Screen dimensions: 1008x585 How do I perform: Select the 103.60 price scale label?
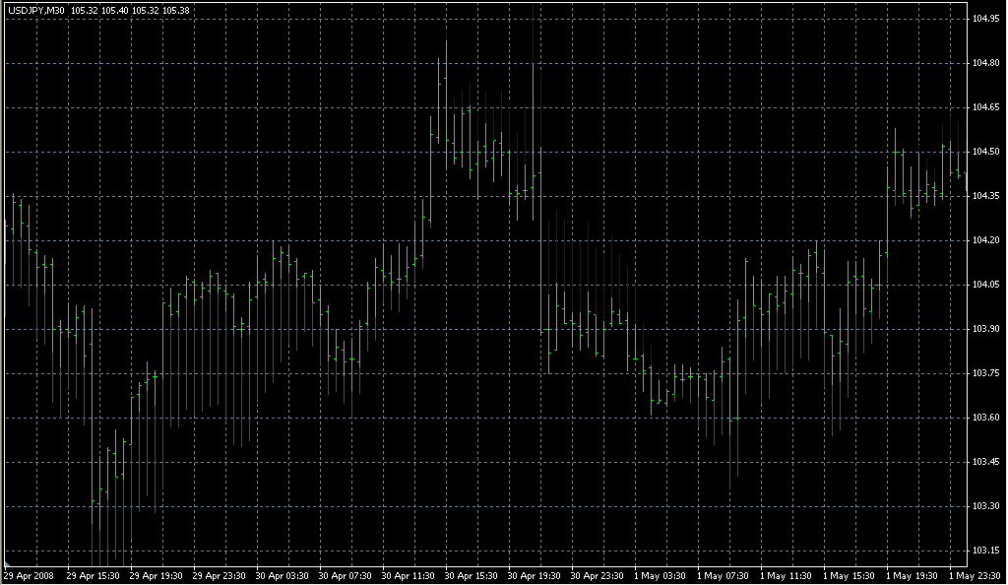(x=985, y=418)
